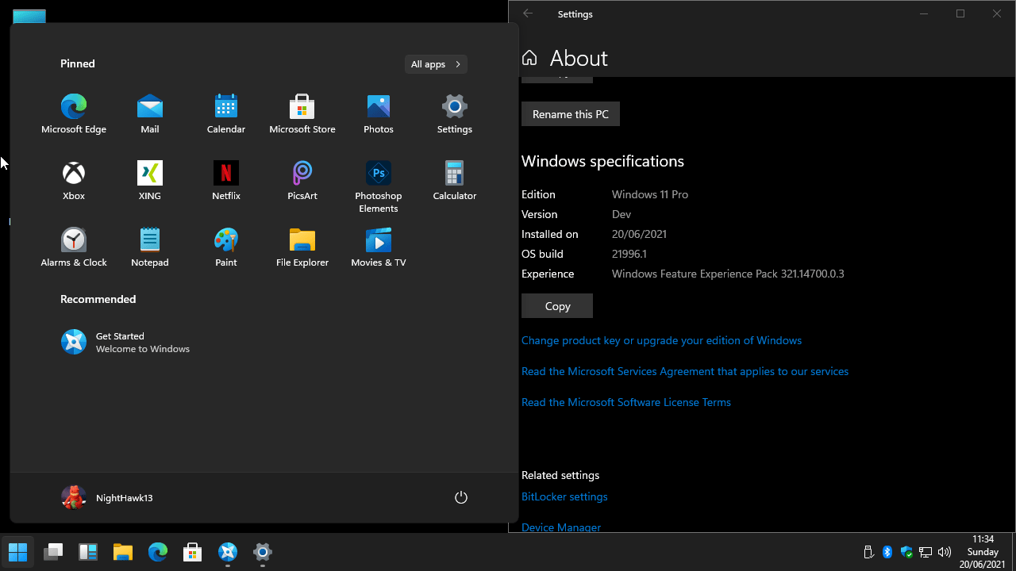
Task: Read the Microsoft Services Agreement link
Action: click(x=685, y=371)
